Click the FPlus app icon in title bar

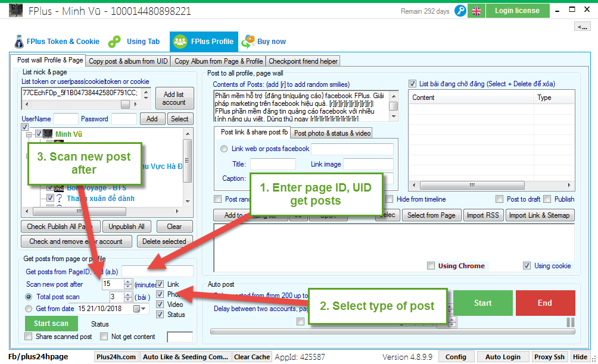point(15,11)
